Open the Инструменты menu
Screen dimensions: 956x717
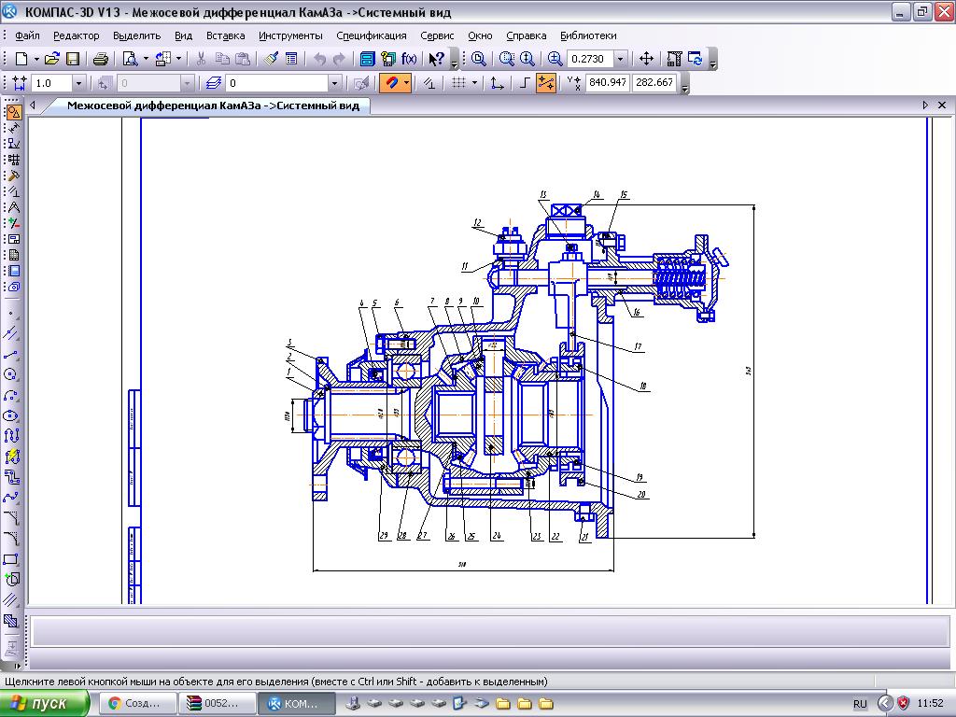coord(290,35)
